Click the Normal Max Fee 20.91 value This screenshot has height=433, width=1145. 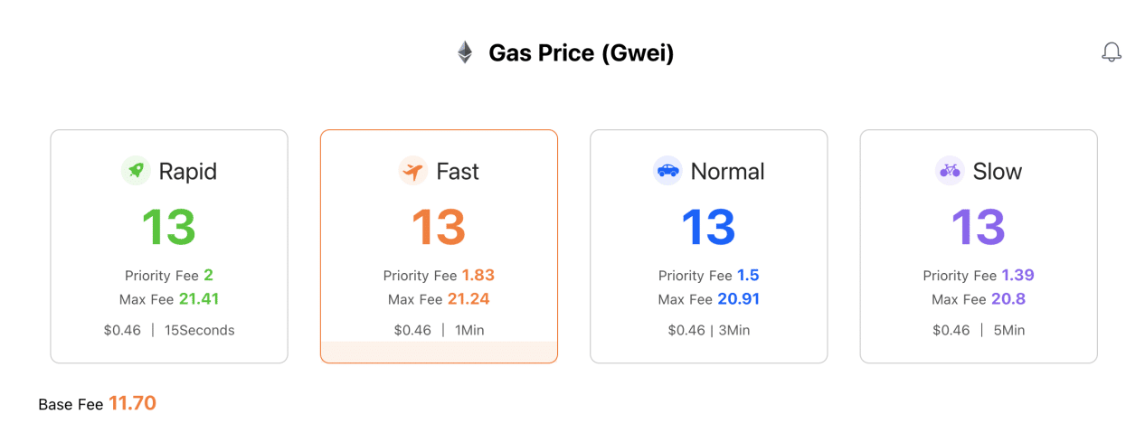point(739,298)
